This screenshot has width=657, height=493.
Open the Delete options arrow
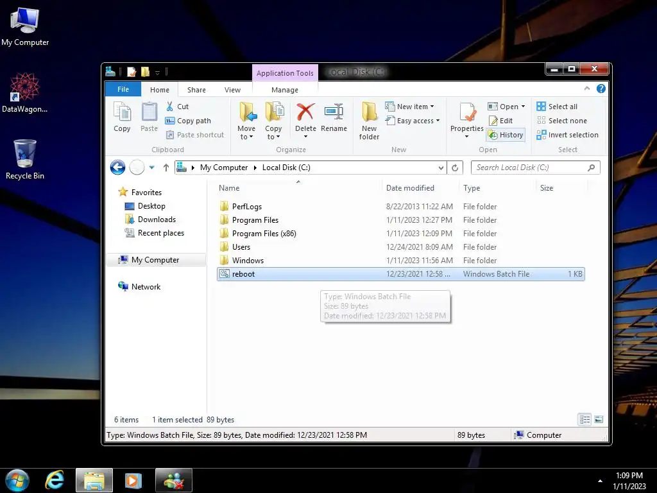tap(305, 137)
